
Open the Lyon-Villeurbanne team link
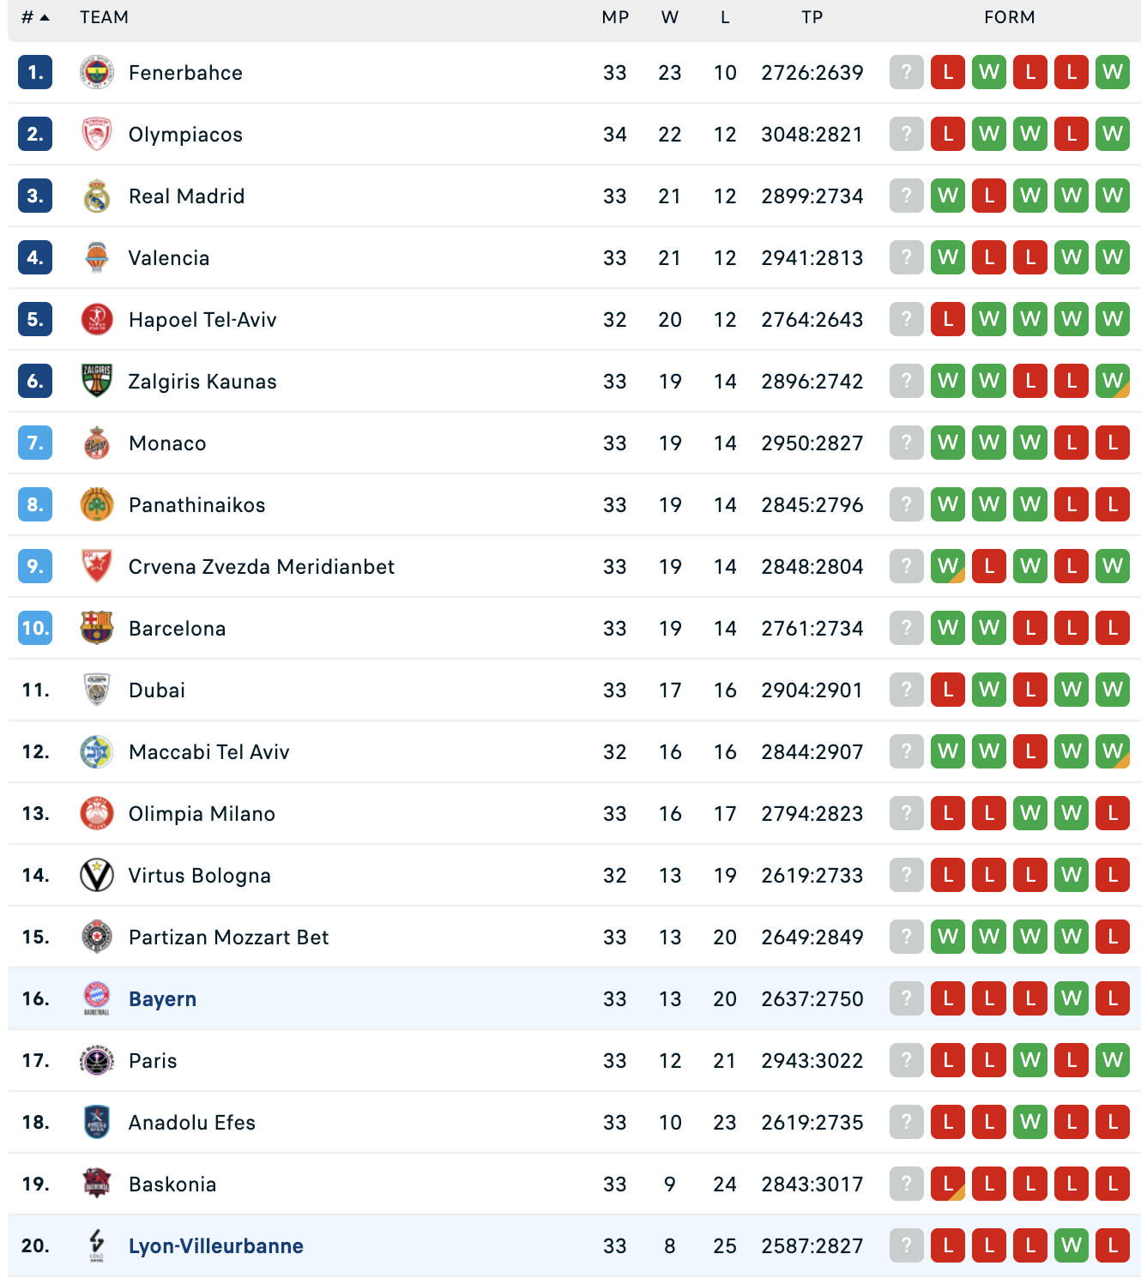216,1246
